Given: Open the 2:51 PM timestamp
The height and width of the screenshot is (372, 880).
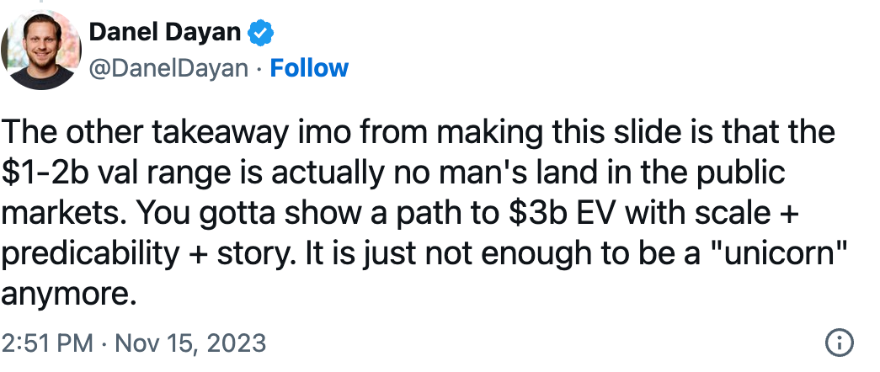Looking at the screenshot, I should [47, 343].
